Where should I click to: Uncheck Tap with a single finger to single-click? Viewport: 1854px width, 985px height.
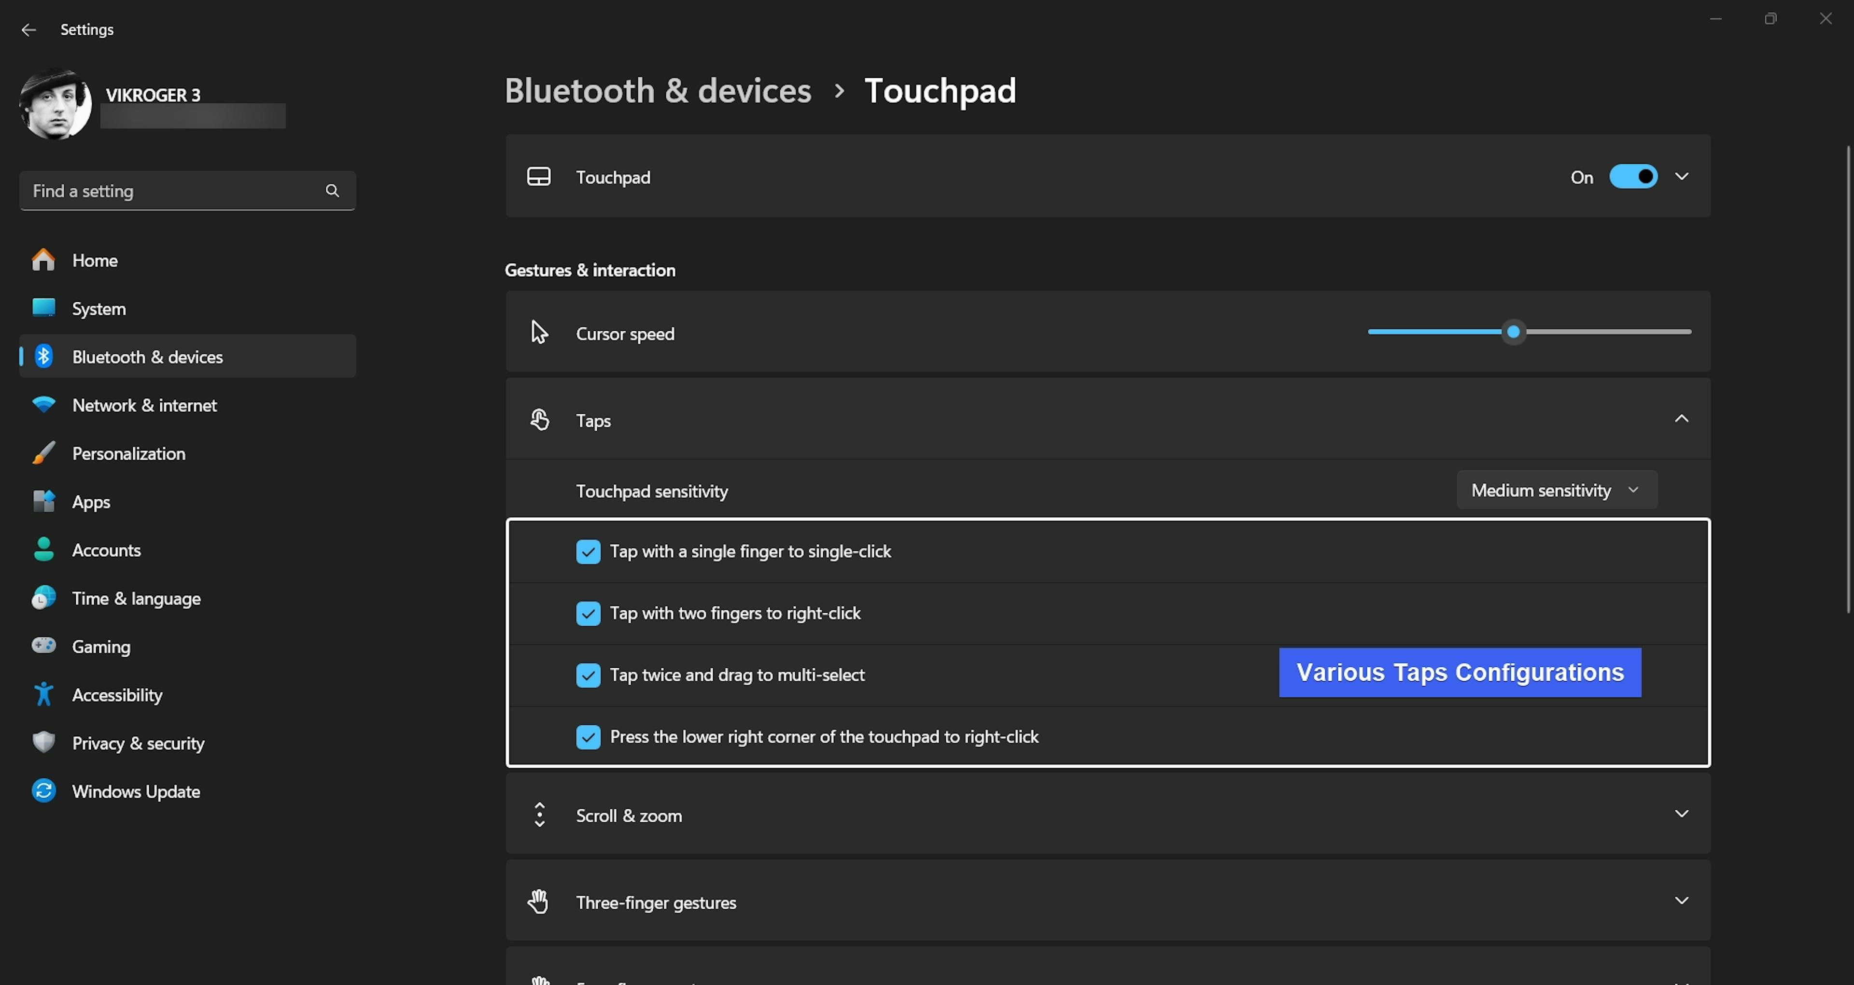point(588,551)
